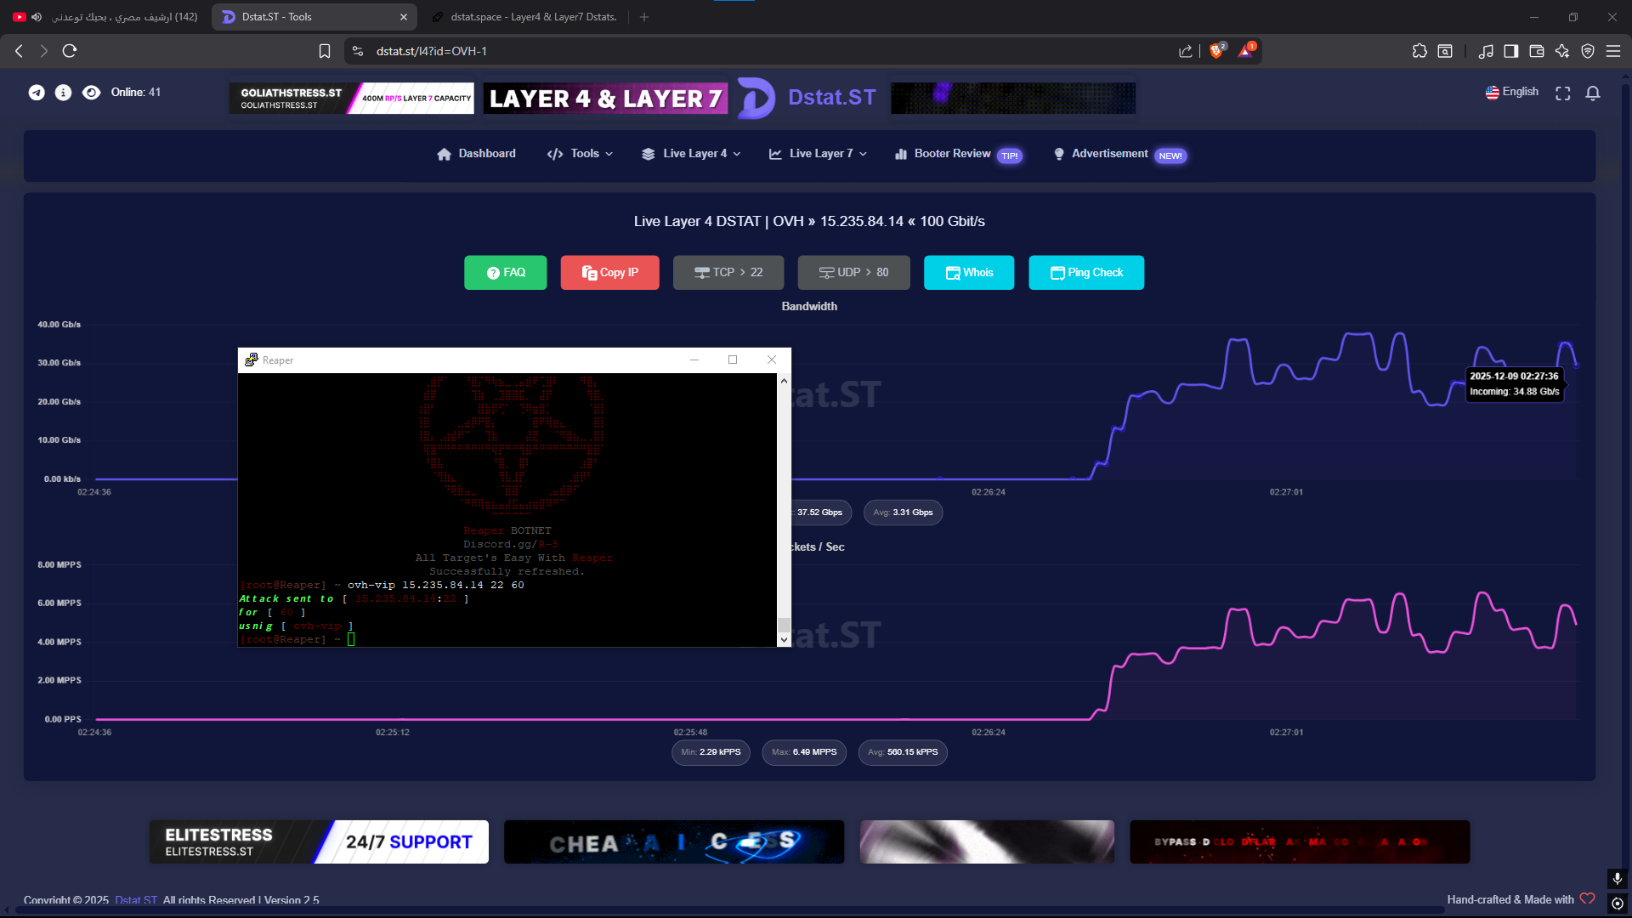Expand the Tools dropdown menu
This screenshot has height=918, width=1632.
(x=581, y=154)
